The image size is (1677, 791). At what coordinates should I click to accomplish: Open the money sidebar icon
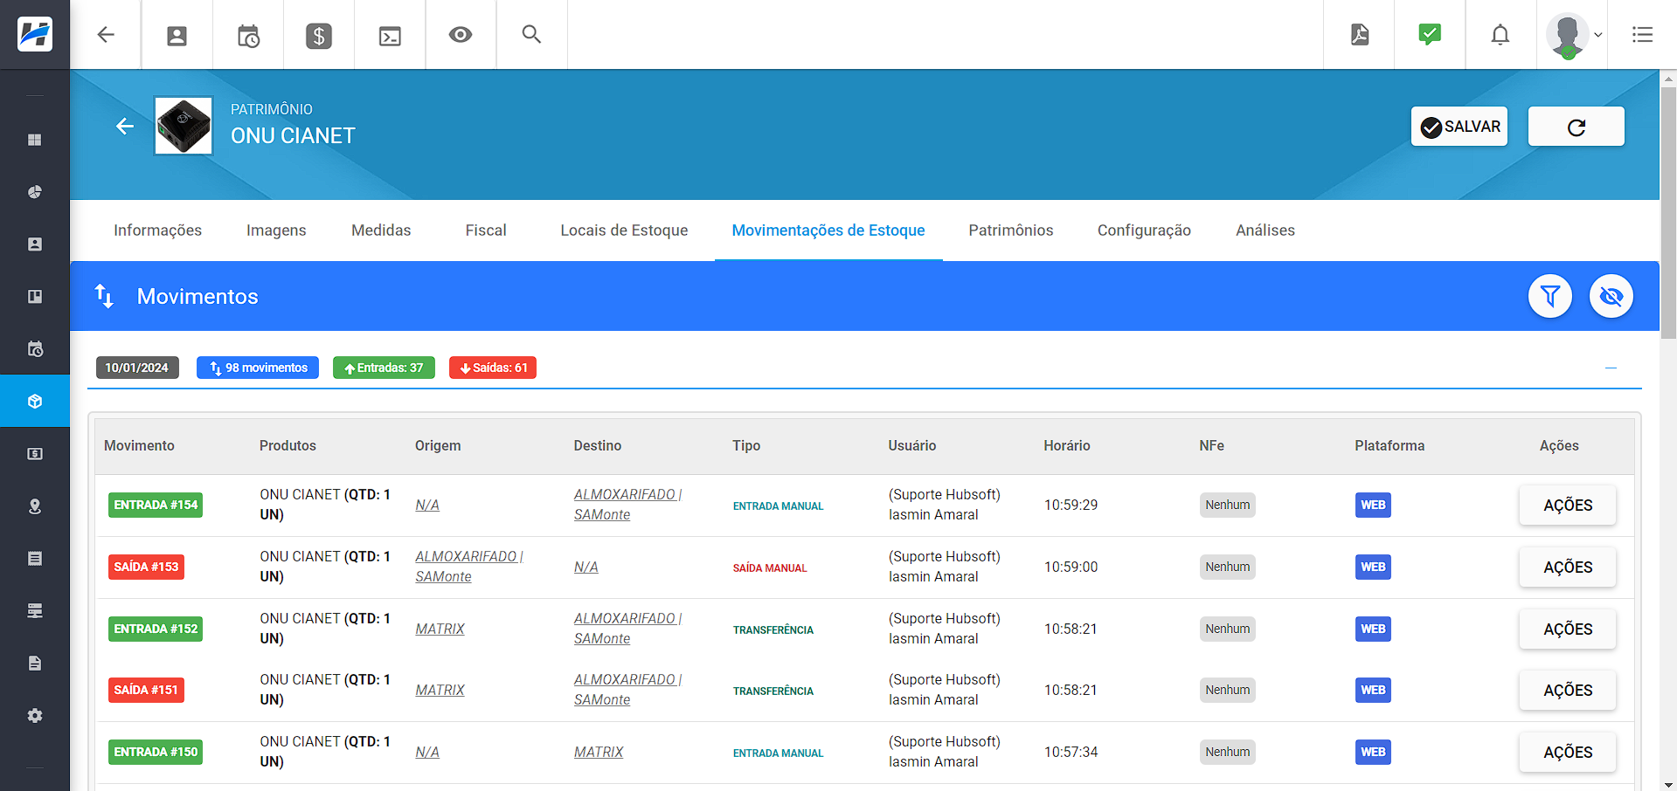tap(35, 454)
